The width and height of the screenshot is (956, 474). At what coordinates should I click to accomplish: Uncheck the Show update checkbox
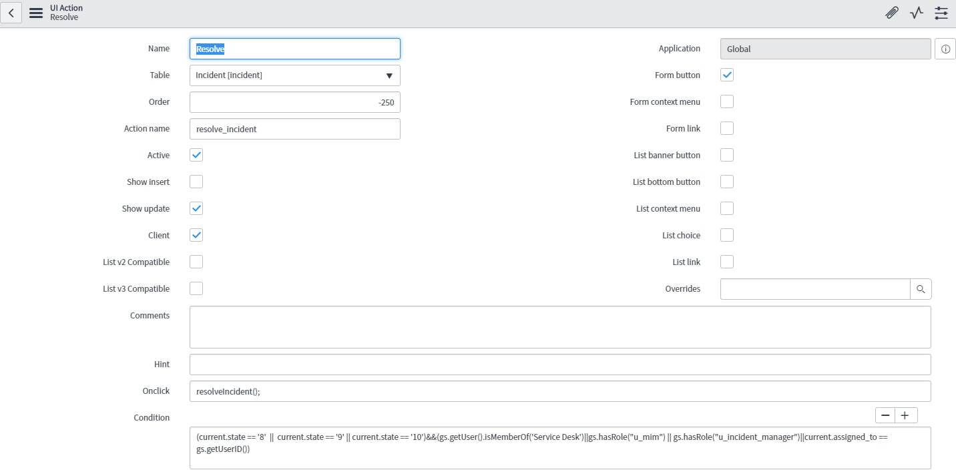tap(196, 208)
